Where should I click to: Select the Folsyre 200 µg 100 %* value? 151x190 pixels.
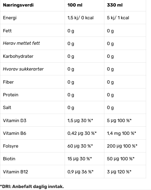click(x=122, y=146)
